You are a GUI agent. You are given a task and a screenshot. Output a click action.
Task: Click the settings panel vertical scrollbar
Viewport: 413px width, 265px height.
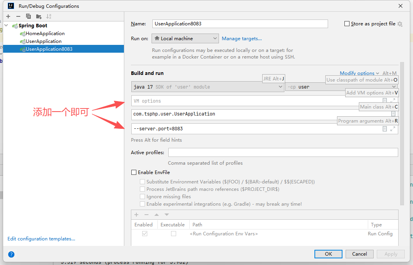click(x=402, y=133)
